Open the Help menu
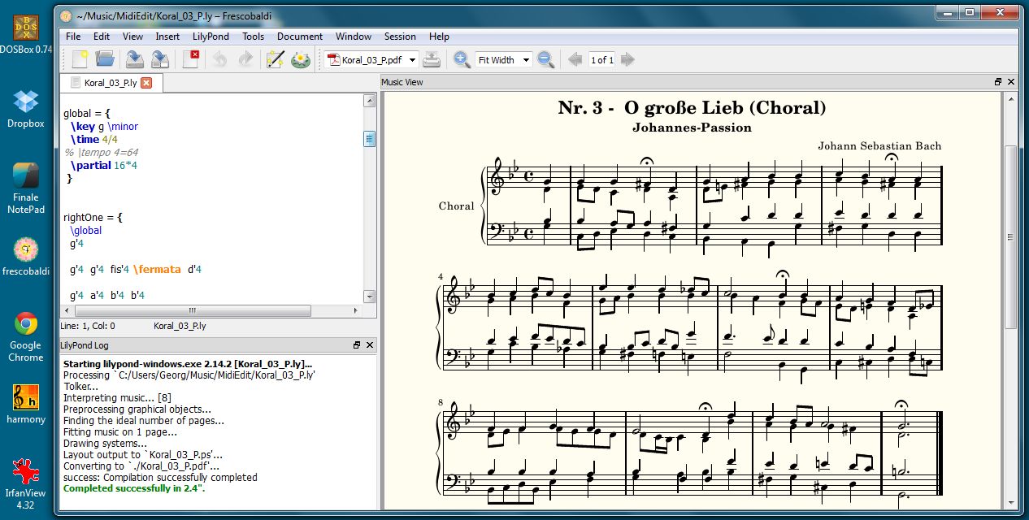The height and width of the screenshot is (520, 1029). tap(439, 36)
